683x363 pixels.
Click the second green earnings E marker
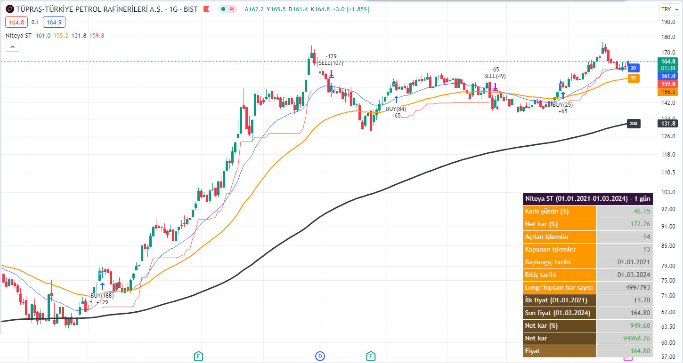pos(371,356)
